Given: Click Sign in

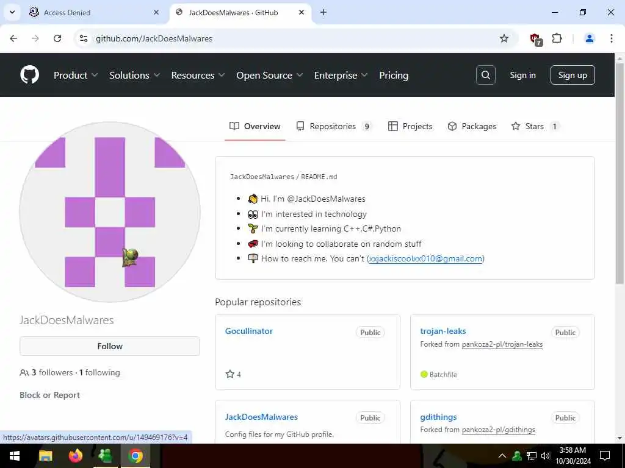Looking at the screenshot, I should 522,75.
